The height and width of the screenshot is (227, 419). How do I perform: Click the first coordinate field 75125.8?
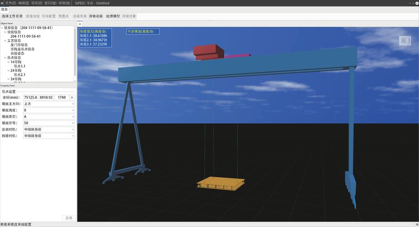point(30,97)
